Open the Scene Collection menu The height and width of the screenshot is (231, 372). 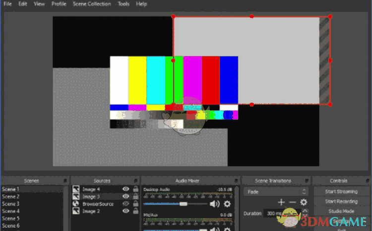coord(92,4)
